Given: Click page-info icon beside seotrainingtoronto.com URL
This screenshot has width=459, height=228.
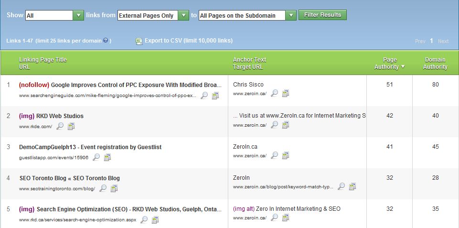Looking at the screenshot, I should click(114, 189).
